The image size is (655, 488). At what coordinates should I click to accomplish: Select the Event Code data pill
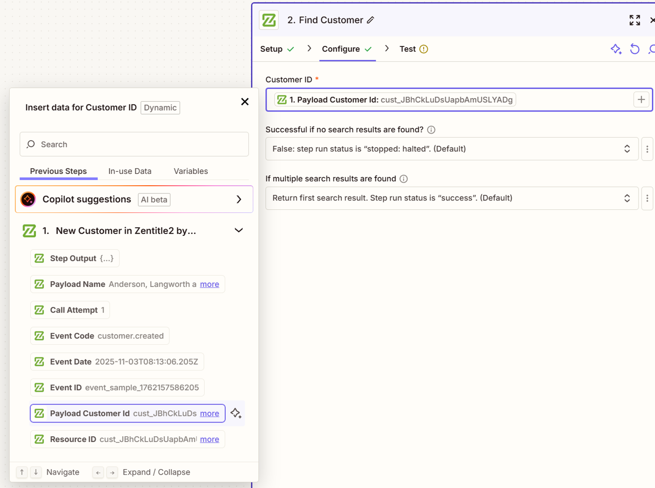(100, 336)
